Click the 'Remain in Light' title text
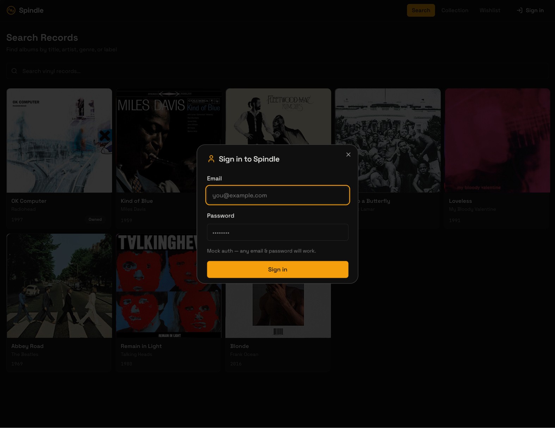 click(x=141, y=346)
